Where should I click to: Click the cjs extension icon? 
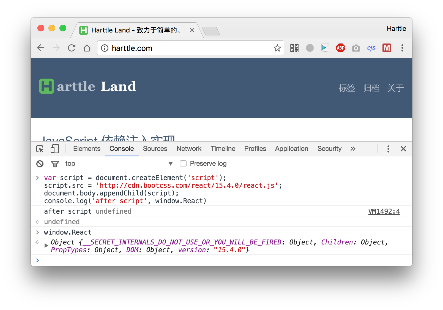click(371, 48)
